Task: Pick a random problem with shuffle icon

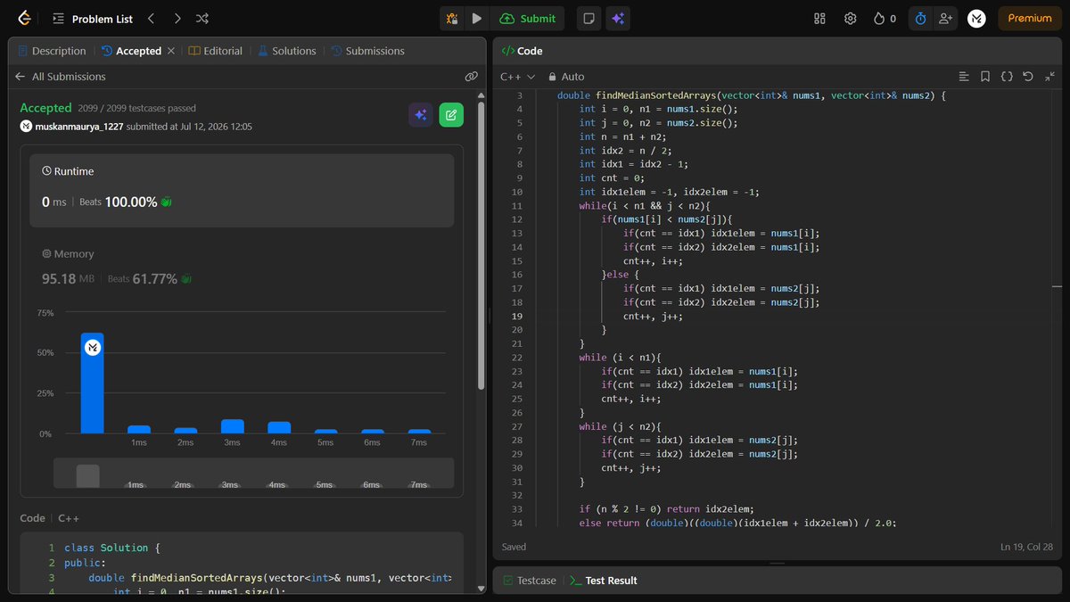Action: click(x=202, y=18)
